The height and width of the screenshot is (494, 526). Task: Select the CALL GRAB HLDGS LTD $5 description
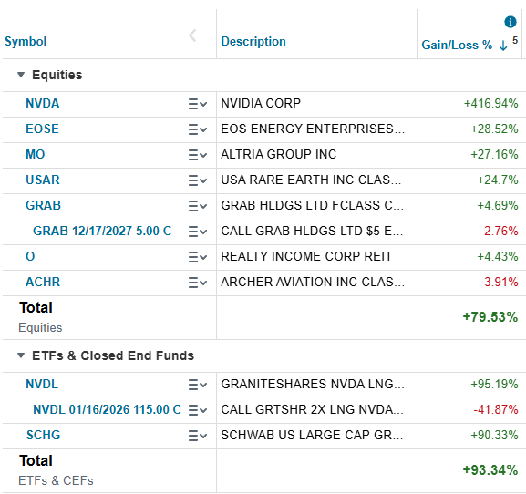[x=312, y=231]
